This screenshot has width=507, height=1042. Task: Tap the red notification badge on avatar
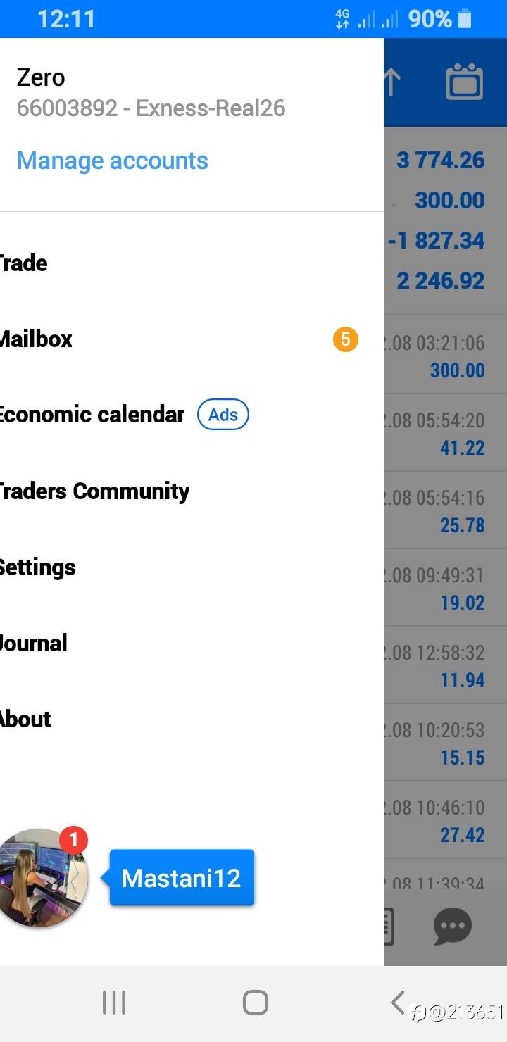click(73, 839)
